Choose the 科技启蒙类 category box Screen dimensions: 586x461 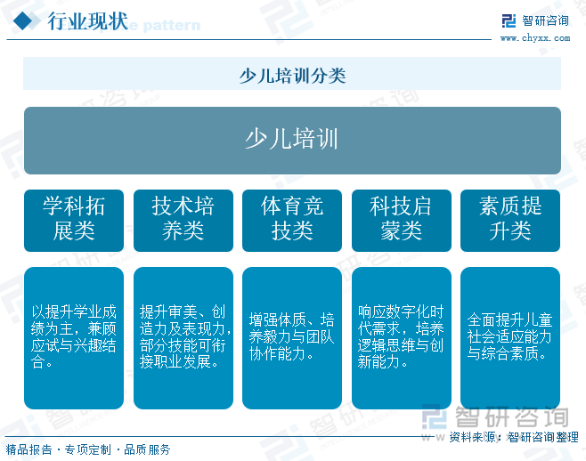click(402, 221)
